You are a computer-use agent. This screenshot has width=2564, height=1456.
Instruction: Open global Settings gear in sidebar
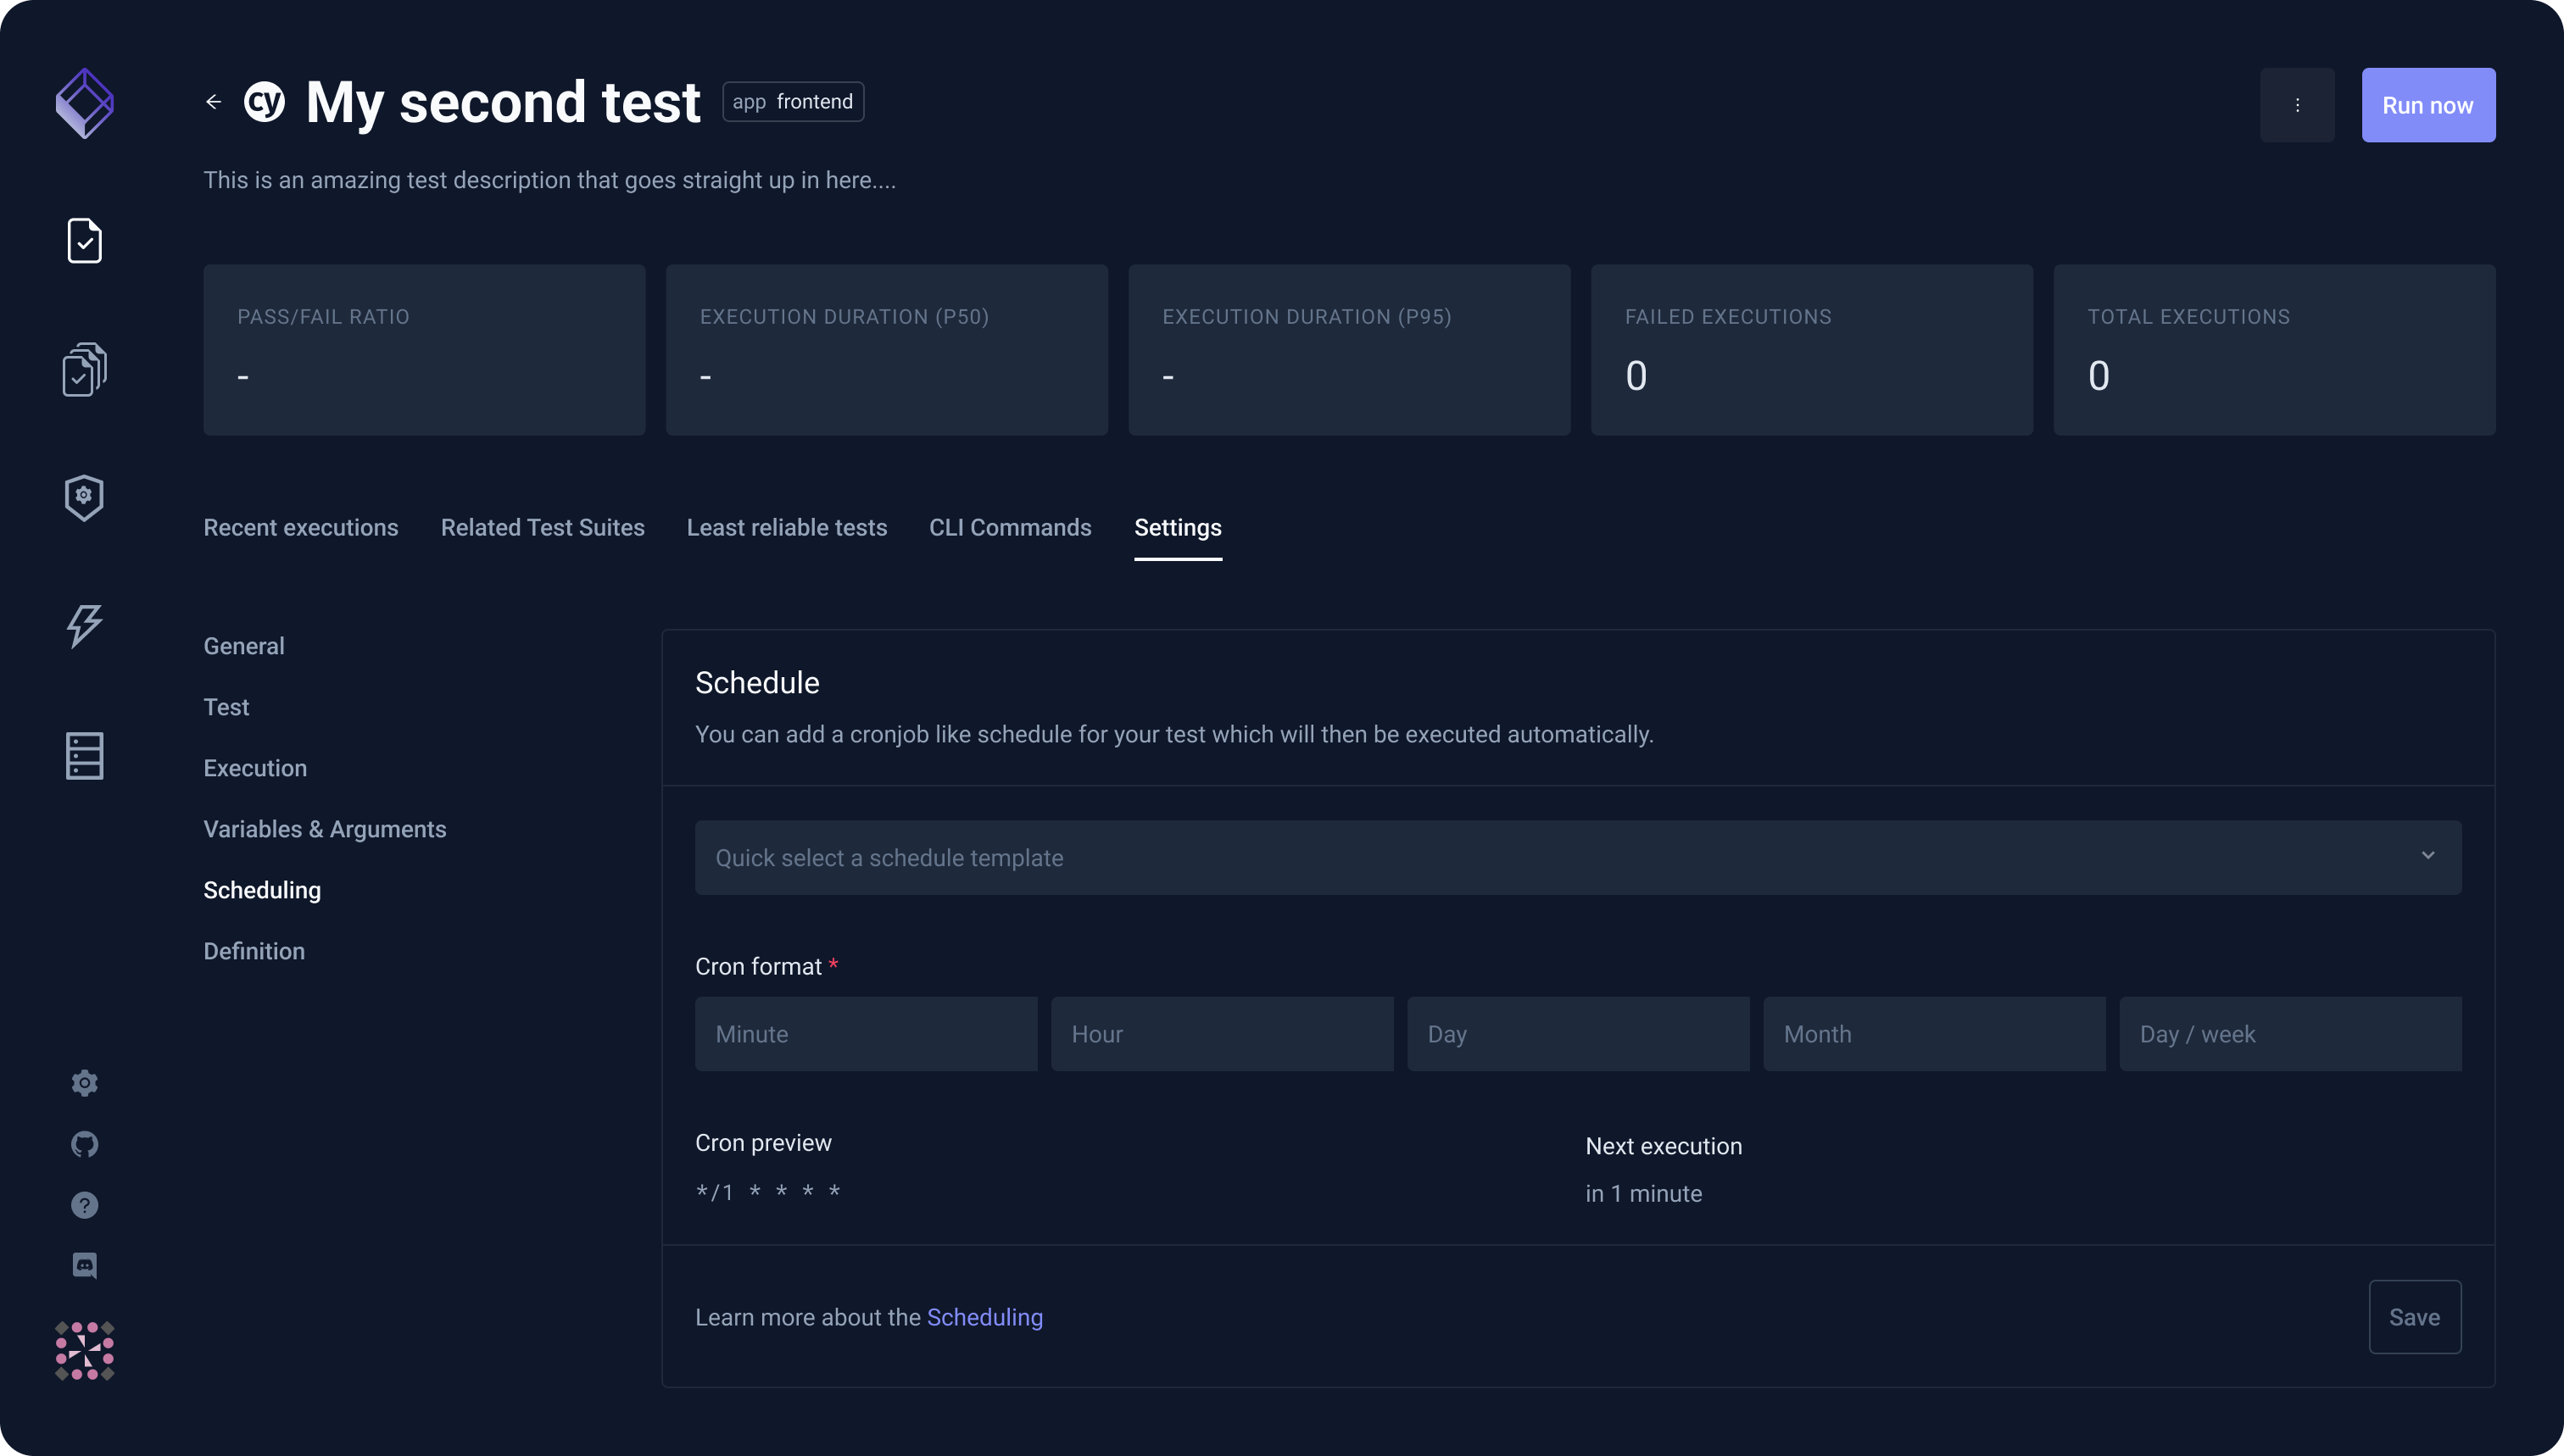85,1083
